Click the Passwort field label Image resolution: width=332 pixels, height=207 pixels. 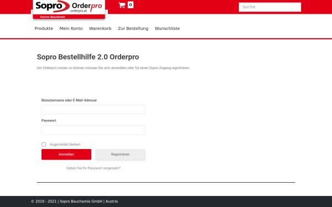tap(49, 120)
